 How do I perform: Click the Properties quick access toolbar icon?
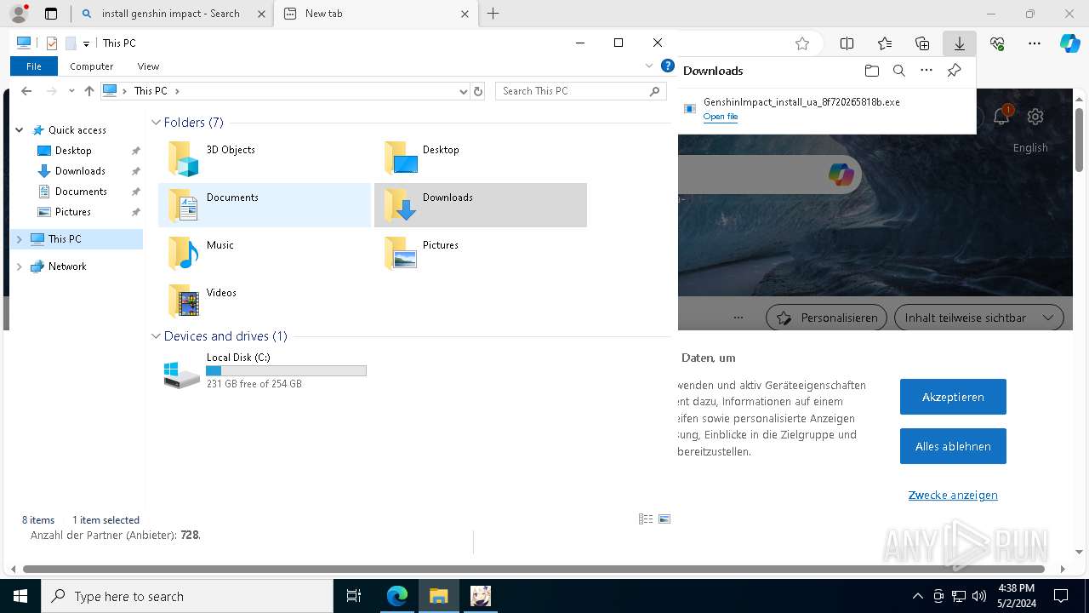(52, 43)
